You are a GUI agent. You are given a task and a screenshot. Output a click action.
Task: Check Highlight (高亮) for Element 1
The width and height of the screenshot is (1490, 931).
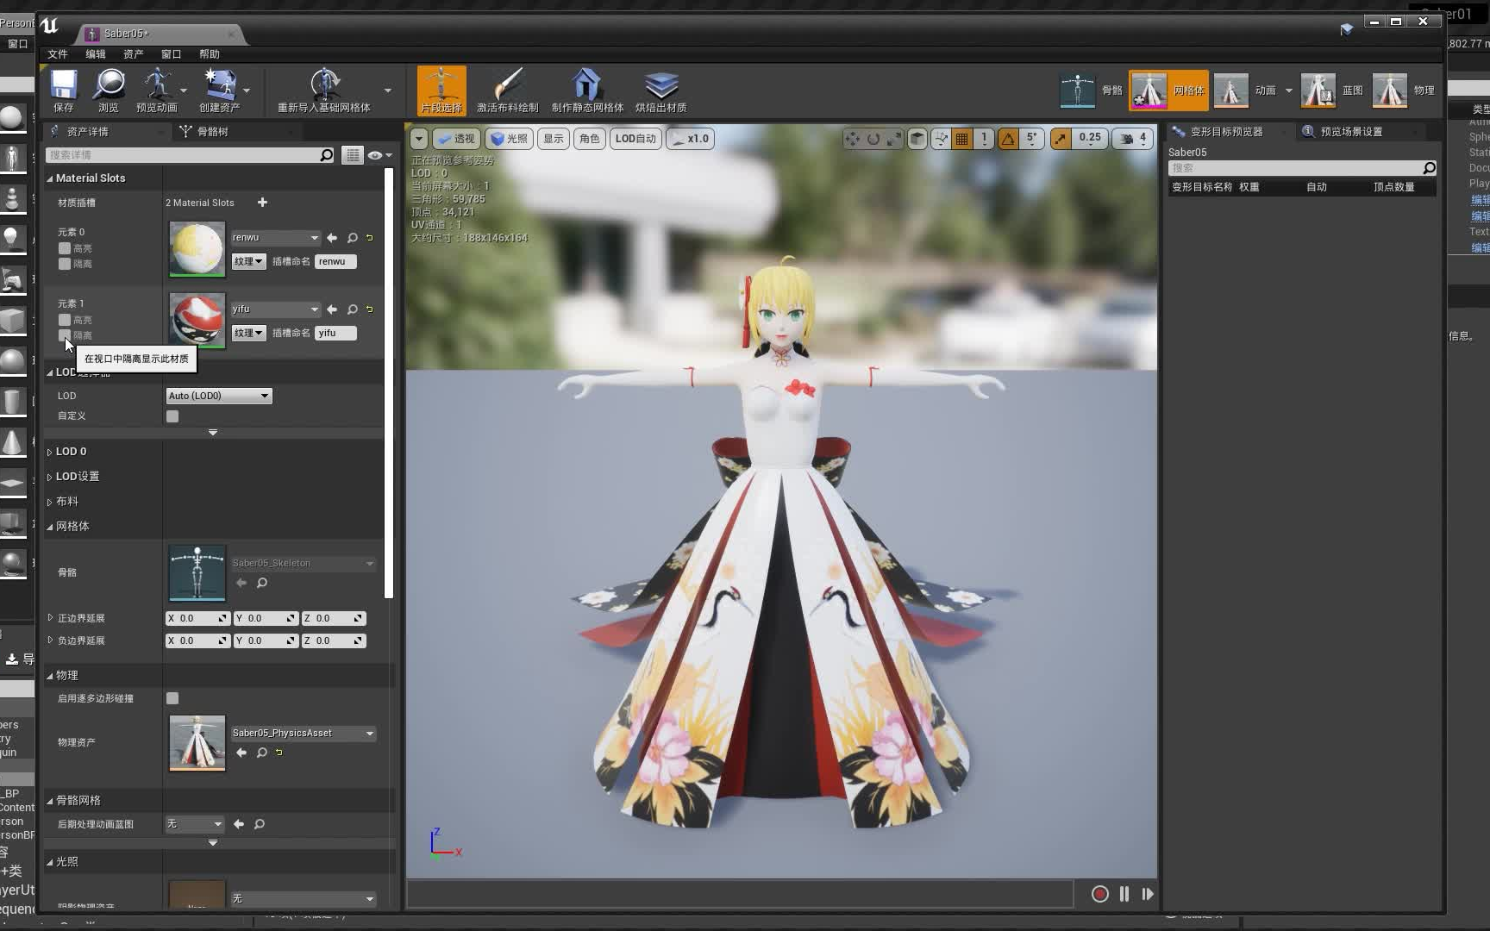(65, 320)
